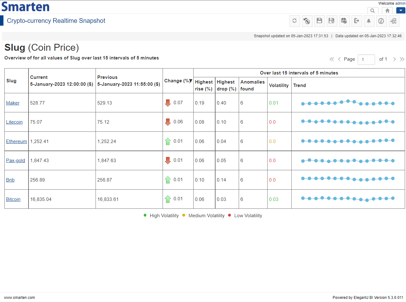Open the information icon
The height and width of the screenshot is (302, 406).
coord(381,21)
